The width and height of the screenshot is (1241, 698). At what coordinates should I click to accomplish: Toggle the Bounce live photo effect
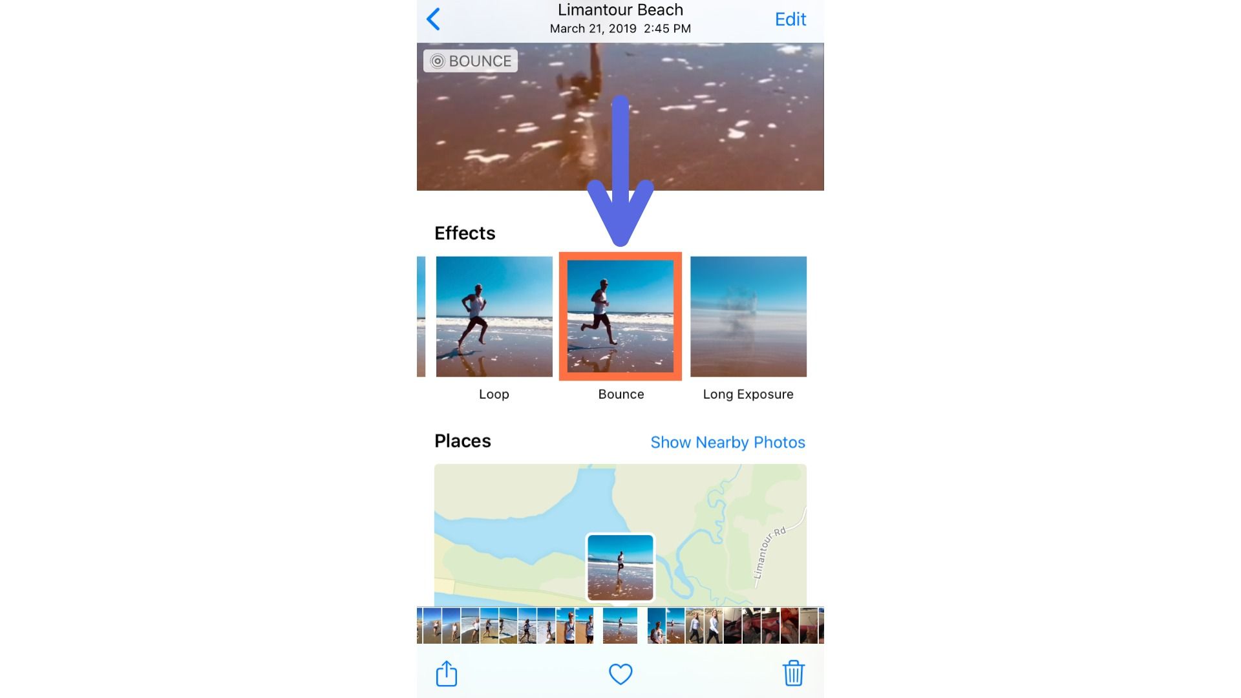tap(620, 316)
